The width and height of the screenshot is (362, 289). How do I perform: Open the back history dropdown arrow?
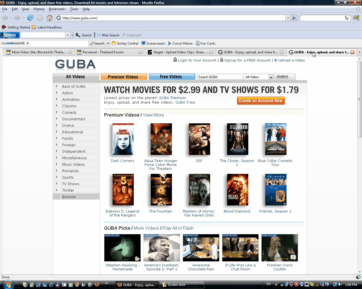click(x=11, y=18)
